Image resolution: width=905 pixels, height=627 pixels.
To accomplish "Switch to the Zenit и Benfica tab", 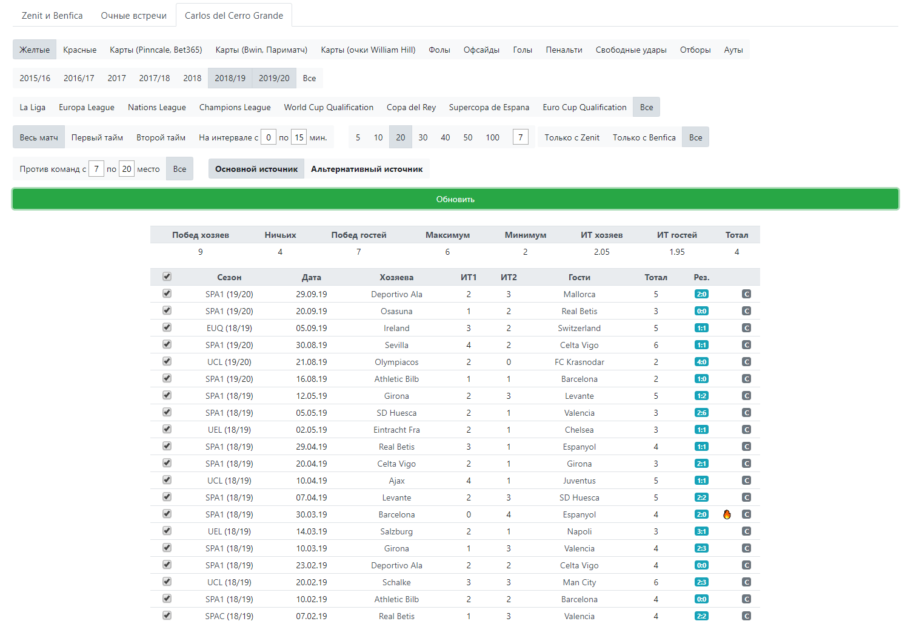I will [52, 15].
